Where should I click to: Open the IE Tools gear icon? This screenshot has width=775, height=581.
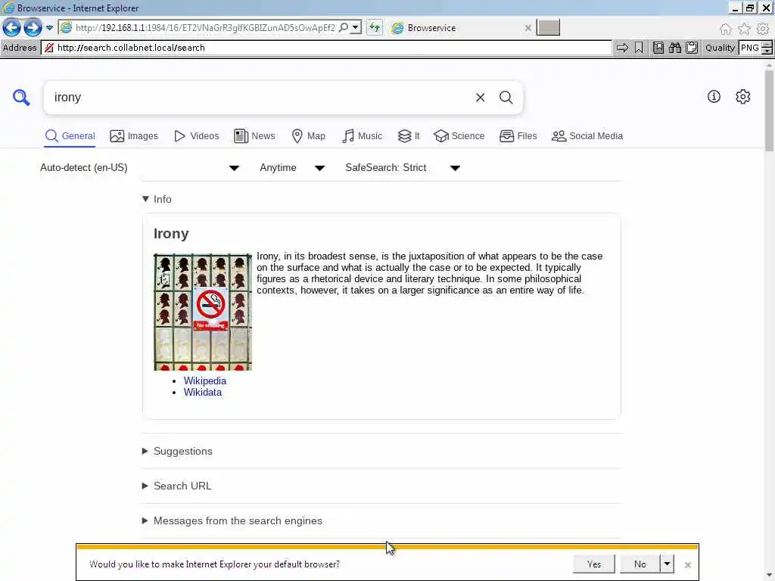(763, 30)
